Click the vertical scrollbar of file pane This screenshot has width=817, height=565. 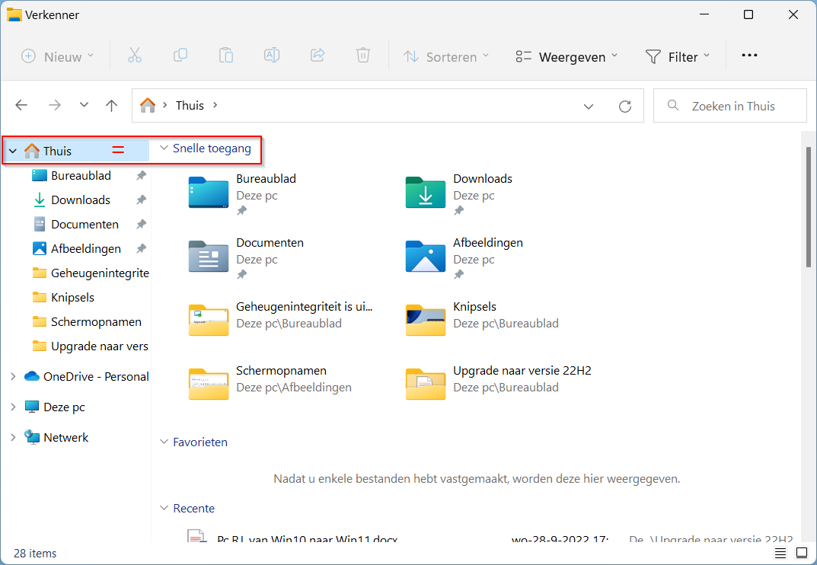pos(809,206)
